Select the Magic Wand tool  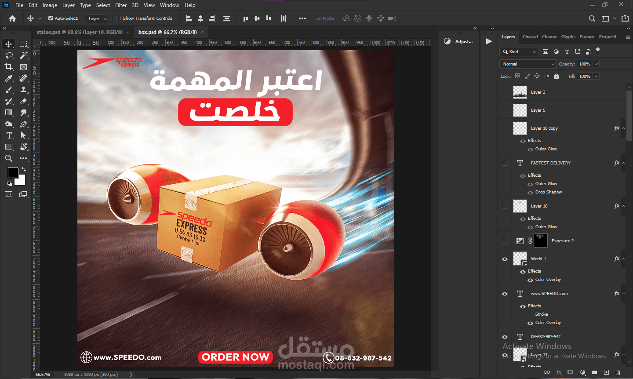pyautogui.click(x=23, y=55)
